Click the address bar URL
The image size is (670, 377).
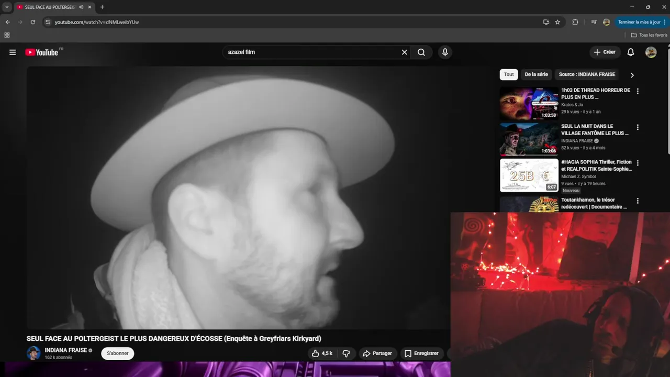[97, 22]
